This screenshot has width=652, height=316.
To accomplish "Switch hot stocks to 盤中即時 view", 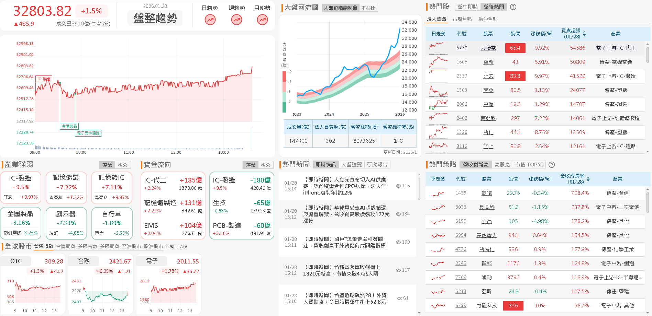I will 467,7.
